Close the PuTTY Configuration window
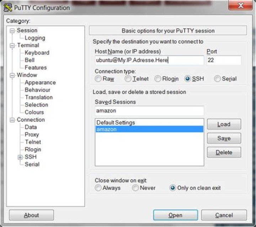Viewport: 256px width, 227px height. pos(240,5)
